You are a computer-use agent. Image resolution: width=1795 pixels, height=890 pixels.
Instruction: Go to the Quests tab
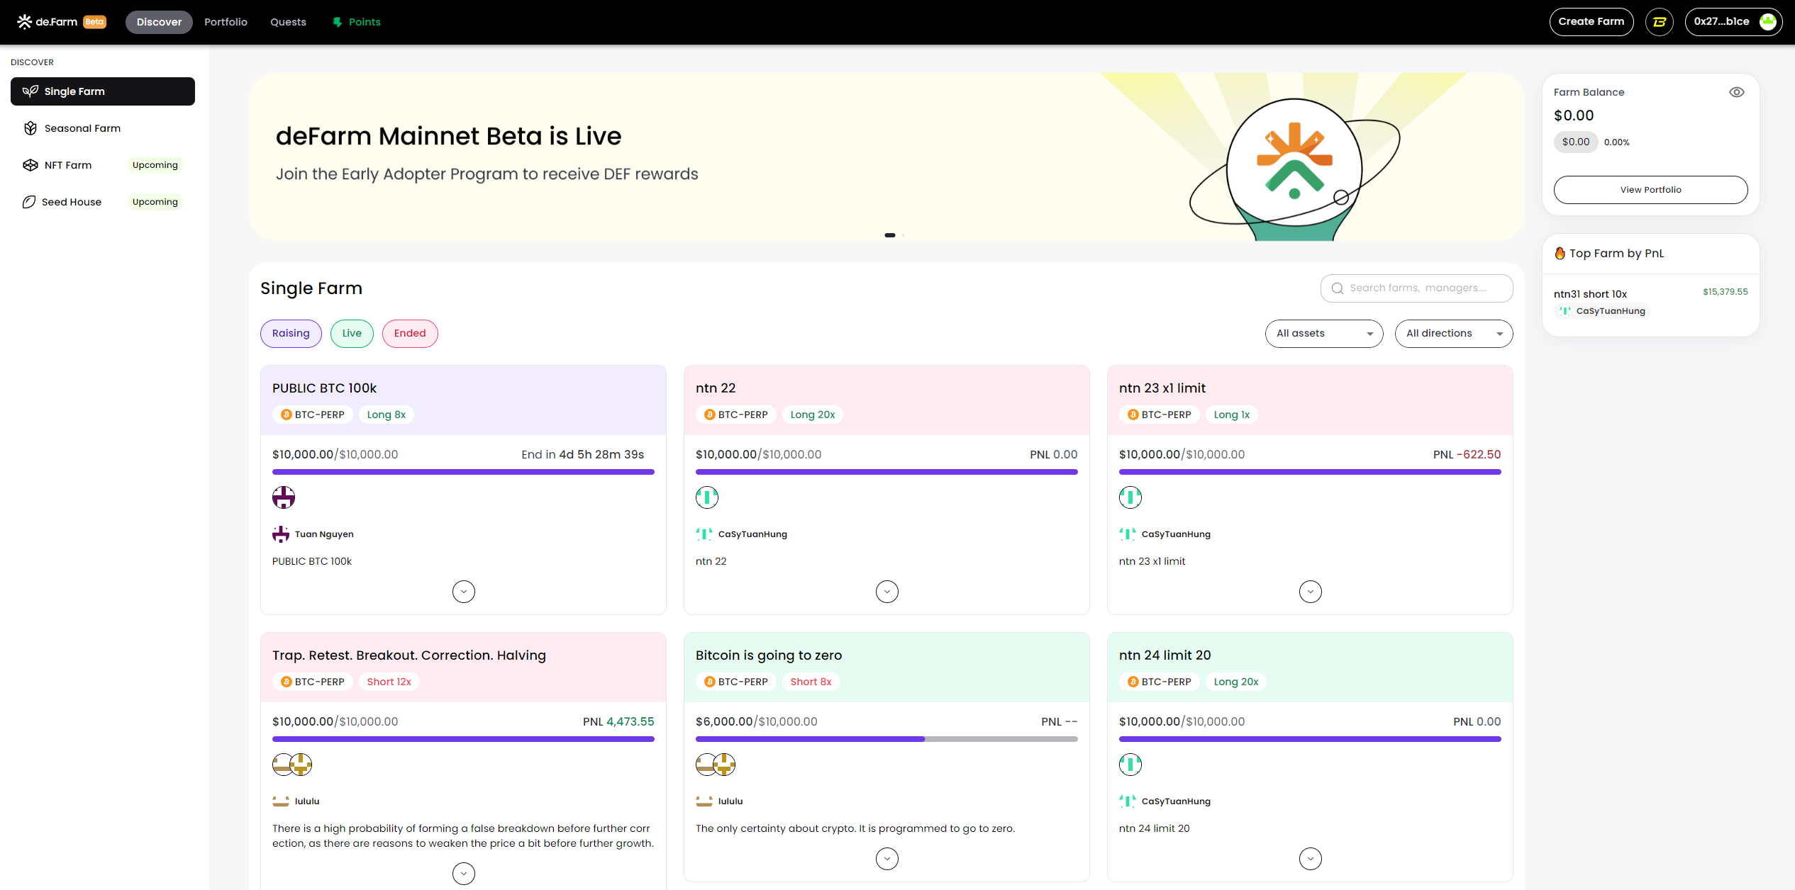[x=288, y=22]
